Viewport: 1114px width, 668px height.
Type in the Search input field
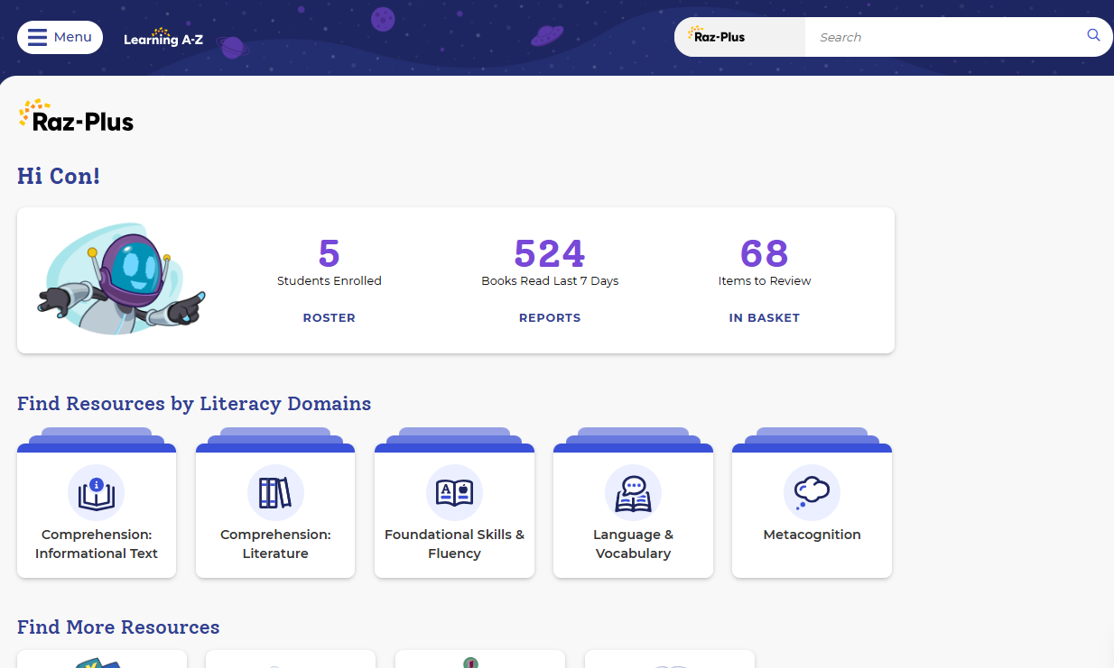939,37
